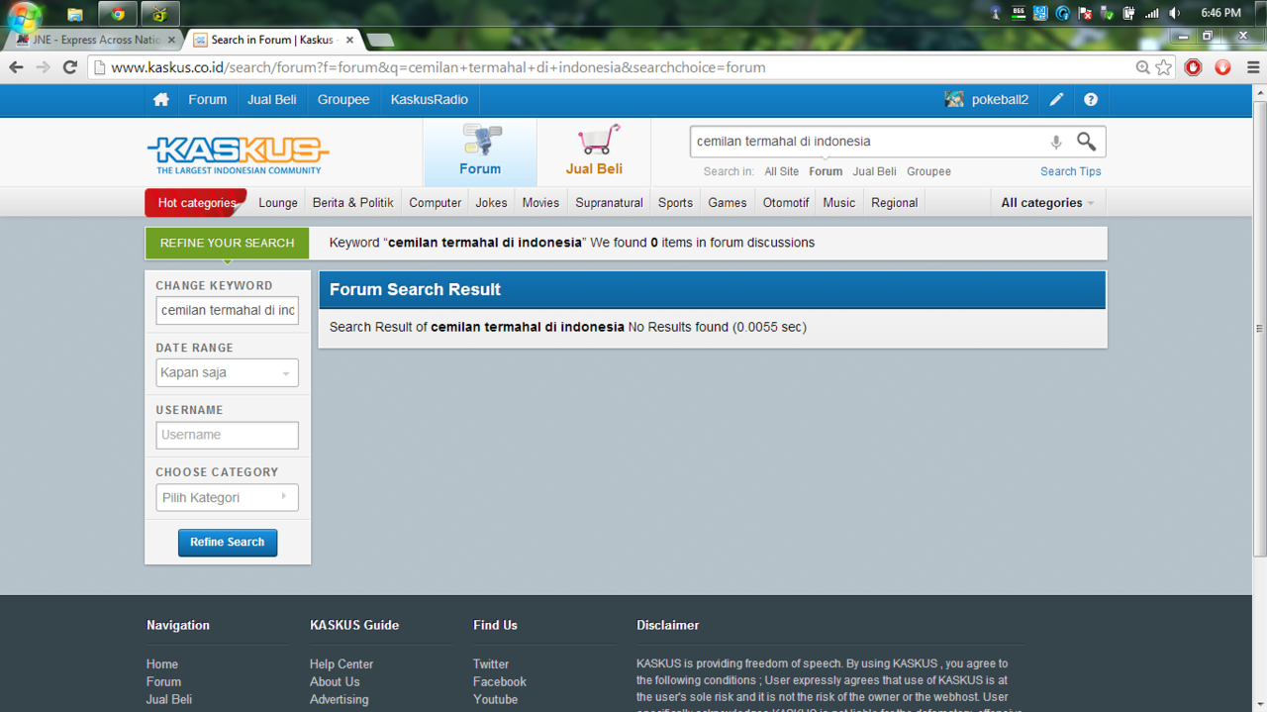Open the Sports category
The width and height of the screenshot is (1267, 712).
[x=676, y=203]
